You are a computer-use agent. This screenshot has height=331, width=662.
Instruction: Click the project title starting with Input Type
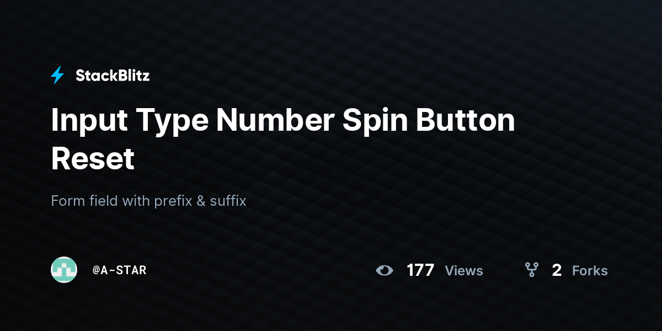click(283, 140)
